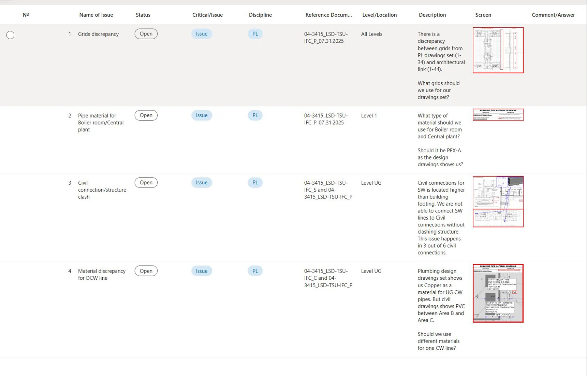
Task: Click PL discipline tag in Pipe material row
Action: [255, 115]
